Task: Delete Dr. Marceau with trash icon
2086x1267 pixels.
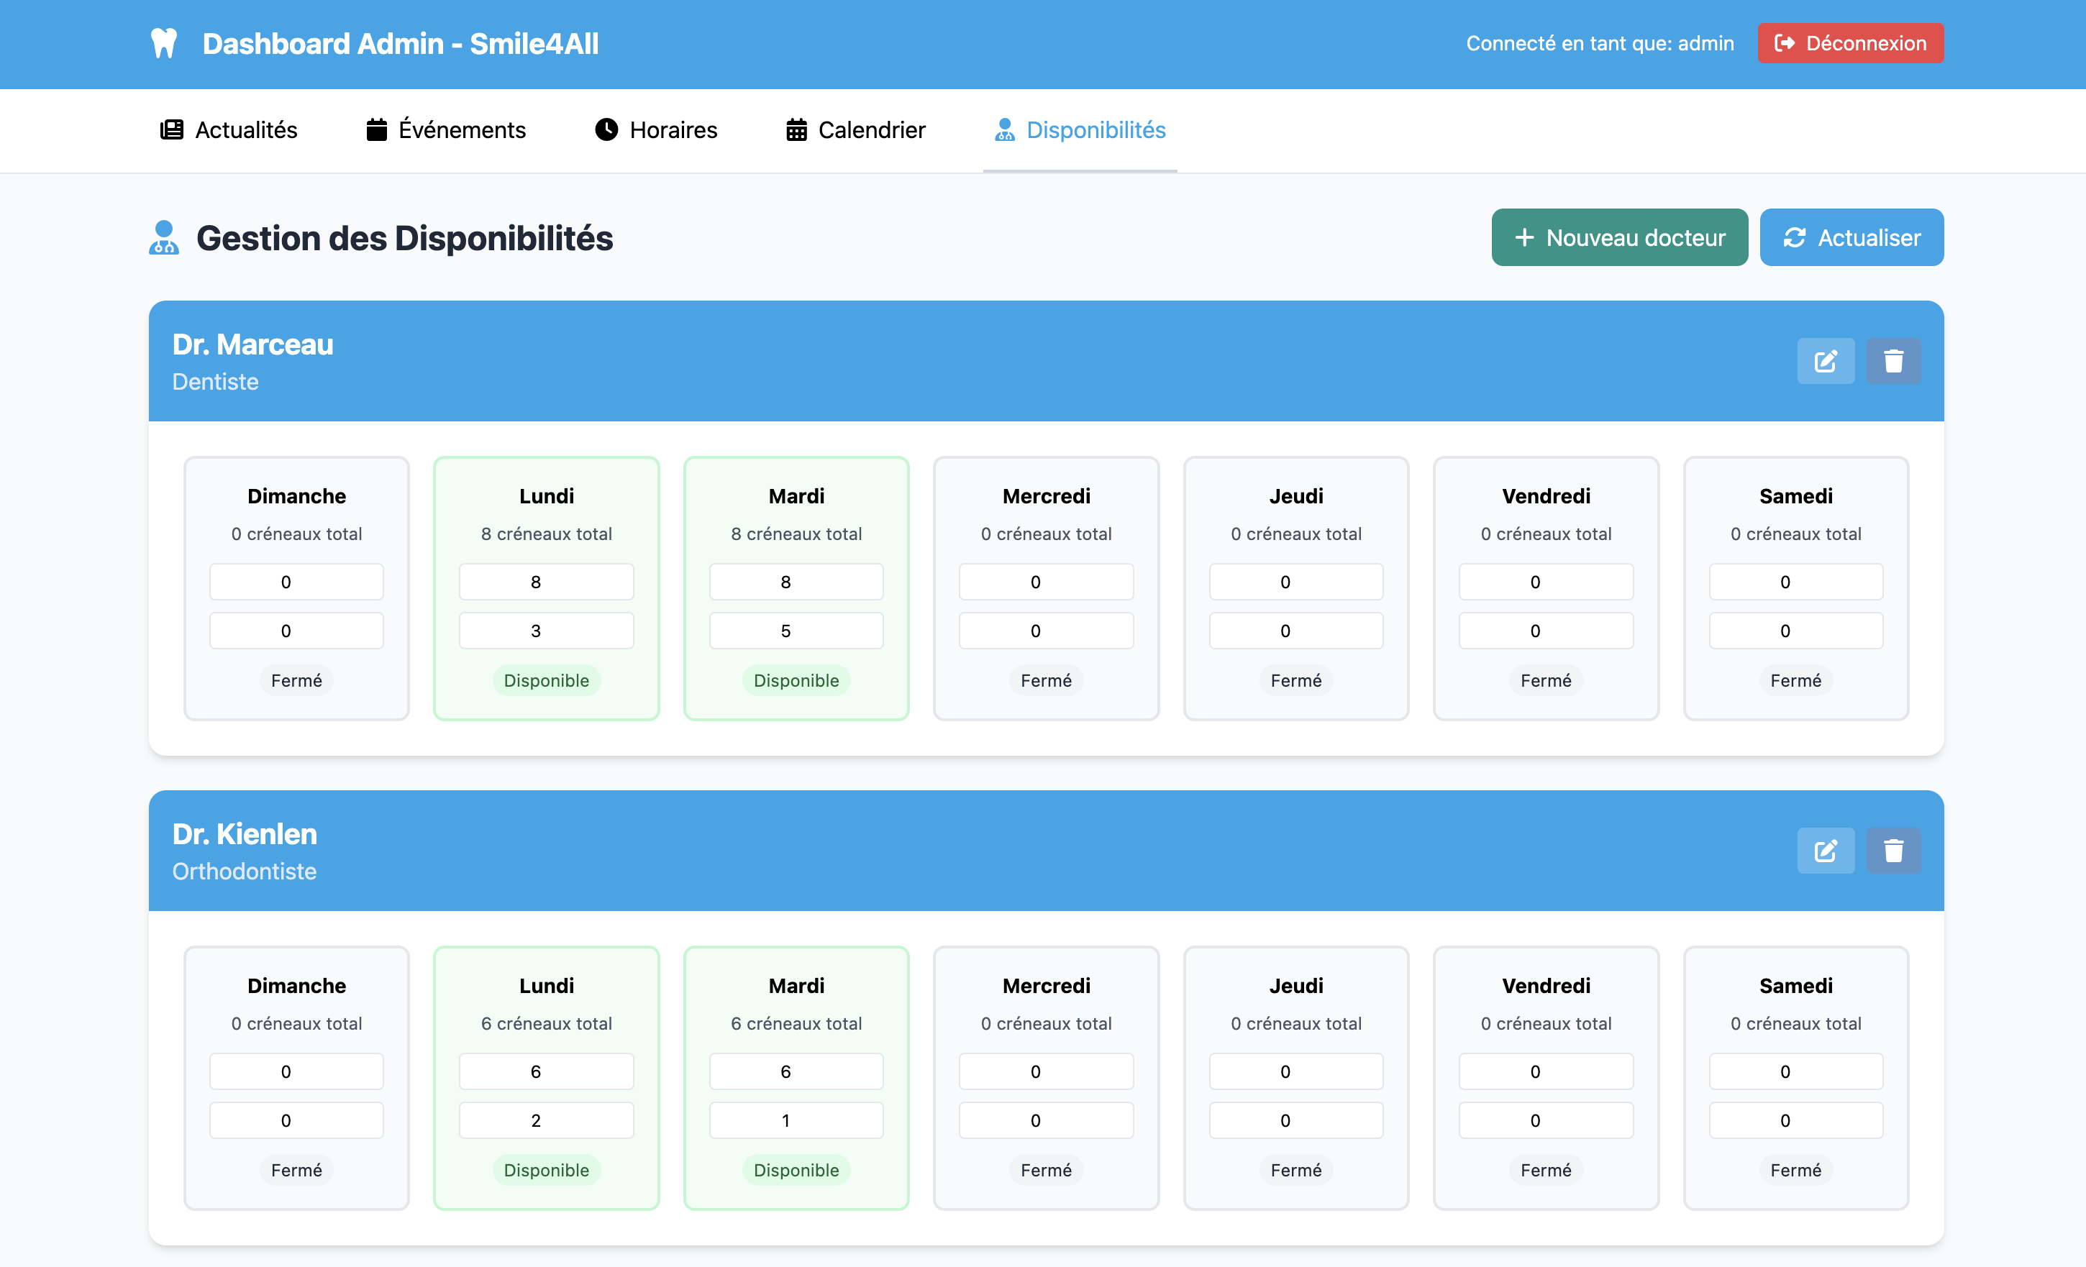Action: pyautogui.click(x=1893, y=362)
